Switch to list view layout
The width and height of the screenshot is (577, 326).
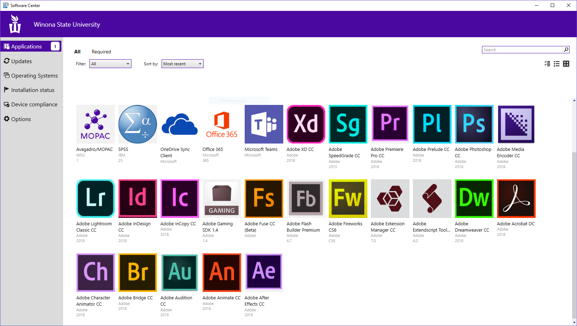pos(557,64)
